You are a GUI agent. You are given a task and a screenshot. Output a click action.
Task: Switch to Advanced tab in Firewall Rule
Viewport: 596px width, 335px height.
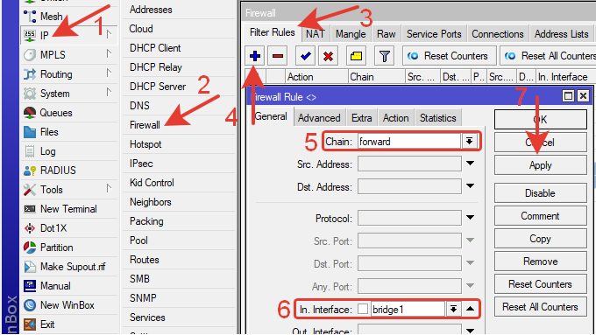coord(319,118)
